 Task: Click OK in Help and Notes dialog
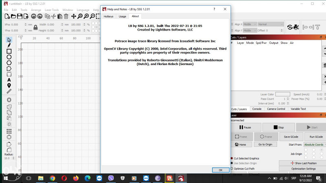220,170
